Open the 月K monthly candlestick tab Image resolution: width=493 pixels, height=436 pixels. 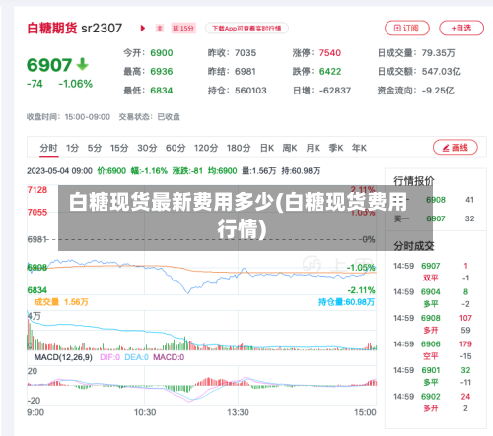point(313,148)
